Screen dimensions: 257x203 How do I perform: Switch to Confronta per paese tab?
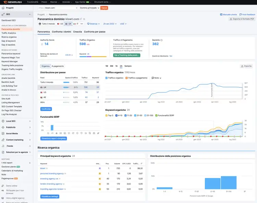coord(95,32)
